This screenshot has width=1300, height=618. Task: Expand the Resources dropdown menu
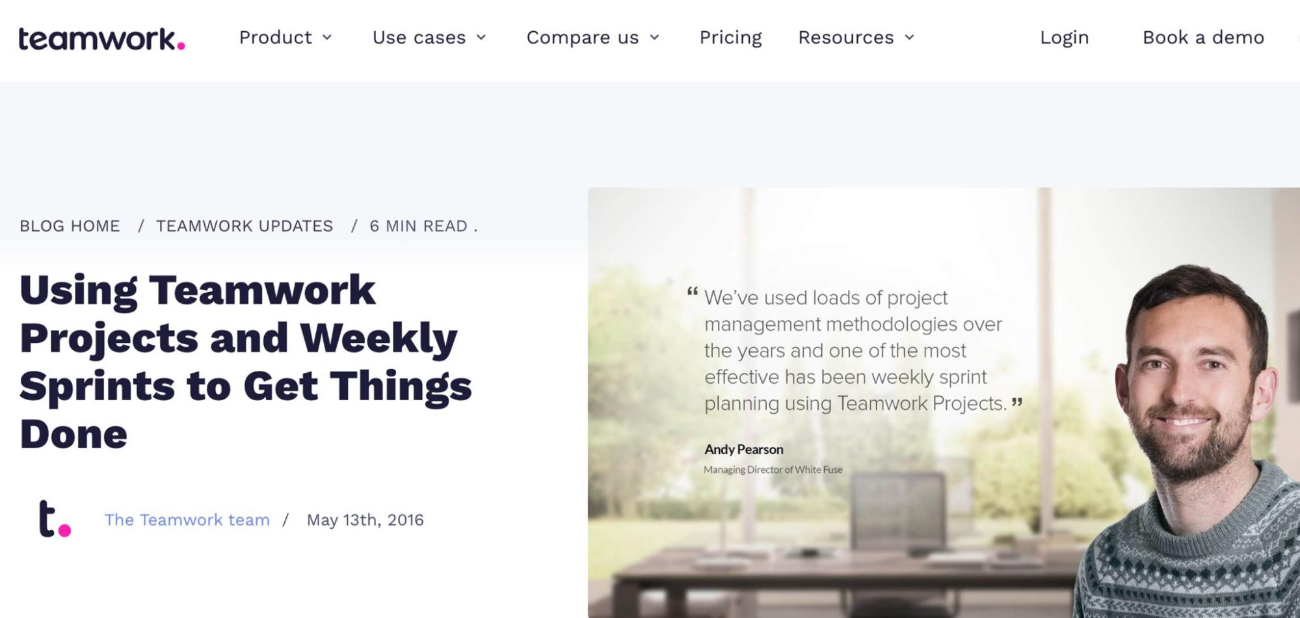click(x=847, y=38)
